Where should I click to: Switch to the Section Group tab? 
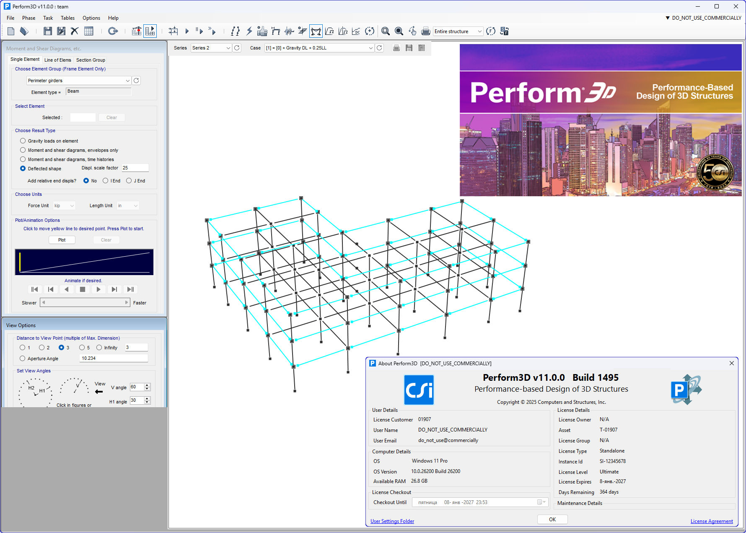pos(91,60)
